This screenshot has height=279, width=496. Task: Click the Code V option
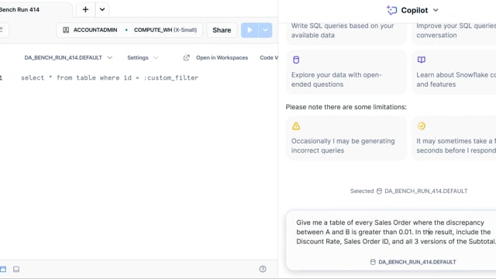269,57
